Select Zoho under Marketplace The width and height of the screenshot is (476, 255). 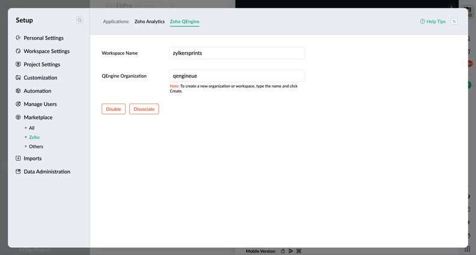coord(34,137)
